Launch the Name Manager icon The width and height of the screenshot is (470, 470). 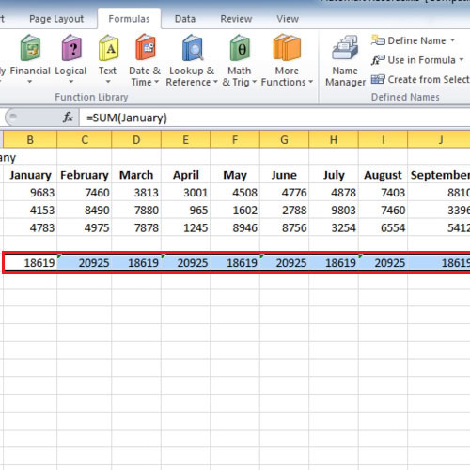click(x=345, y=48)
